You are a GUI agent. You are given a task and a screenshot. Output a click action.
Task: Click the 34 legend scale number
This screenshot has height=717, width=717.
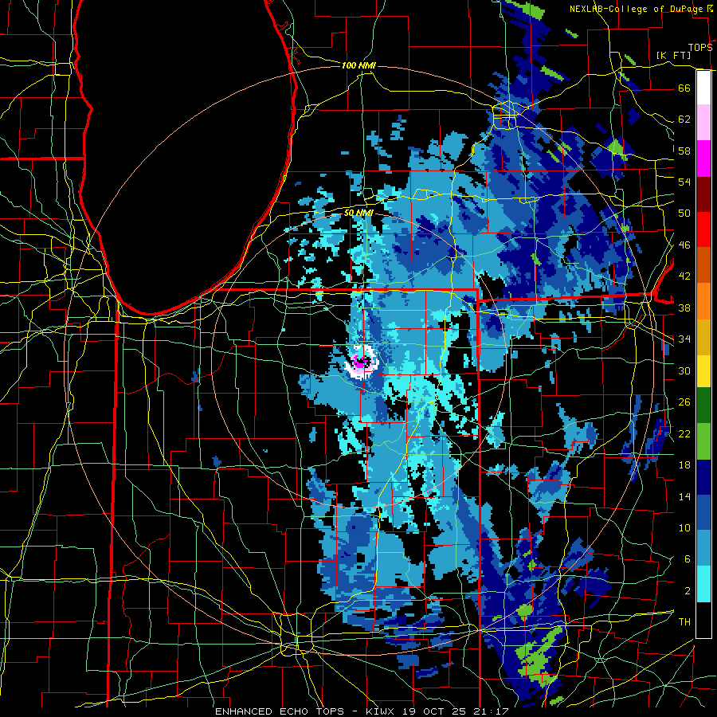point(684,339)
